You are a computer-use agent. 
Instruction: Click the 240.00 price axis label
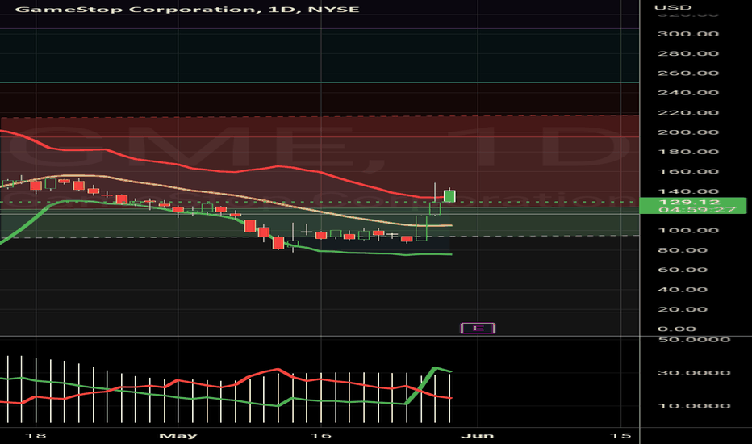(x=687, y=93)
